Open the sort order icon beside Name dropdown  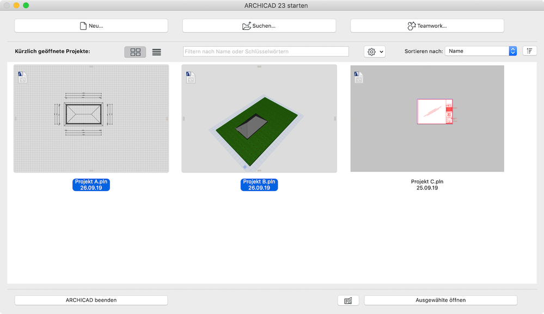coord(529,50)
